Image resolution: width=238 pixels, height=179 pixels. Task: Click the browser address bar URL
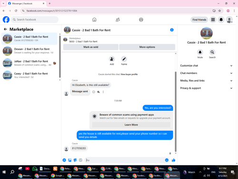pyautogui.click(x=52, y=11)
